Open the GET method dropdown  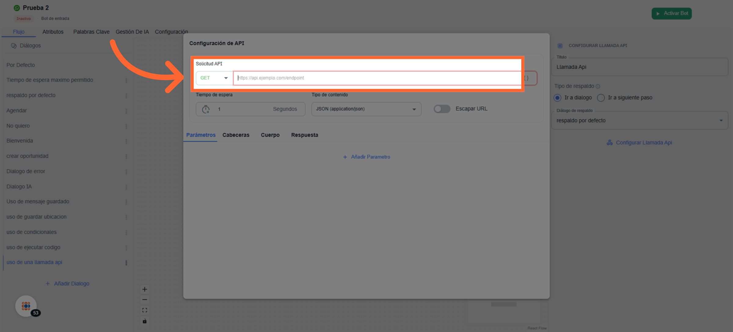tap(214, 78)
